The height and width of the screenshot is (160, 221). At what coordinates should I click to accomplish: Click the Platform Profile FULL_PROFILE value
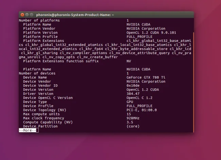139,37
